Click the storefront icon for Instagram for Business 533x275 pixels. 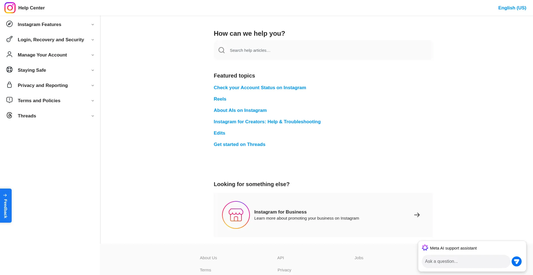236,215
